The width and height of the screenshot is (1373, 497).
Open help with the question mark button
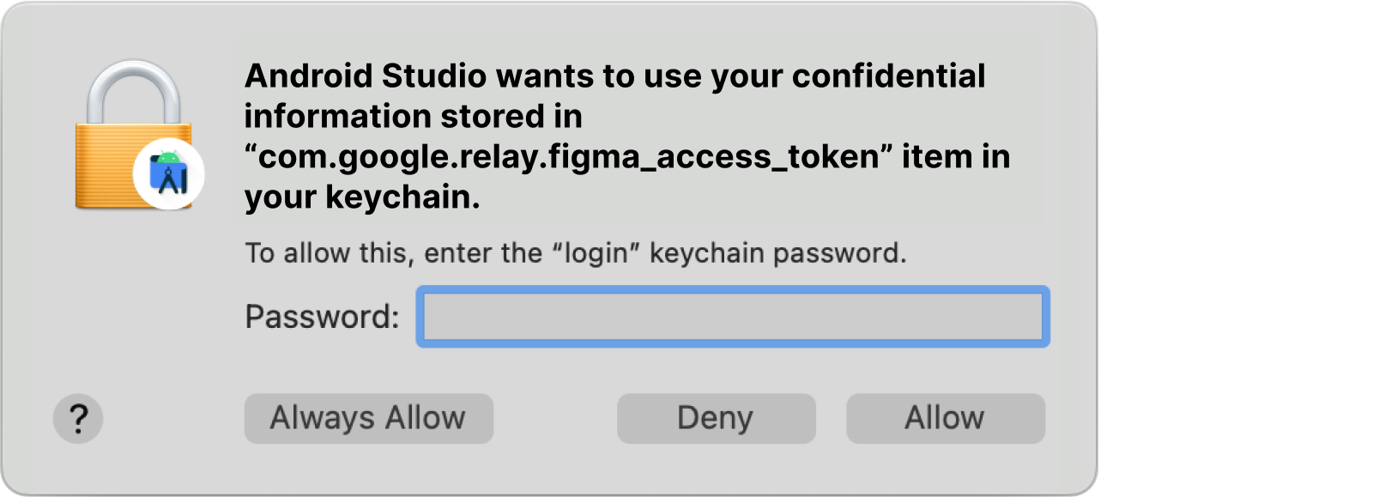[x=78, y=418]
